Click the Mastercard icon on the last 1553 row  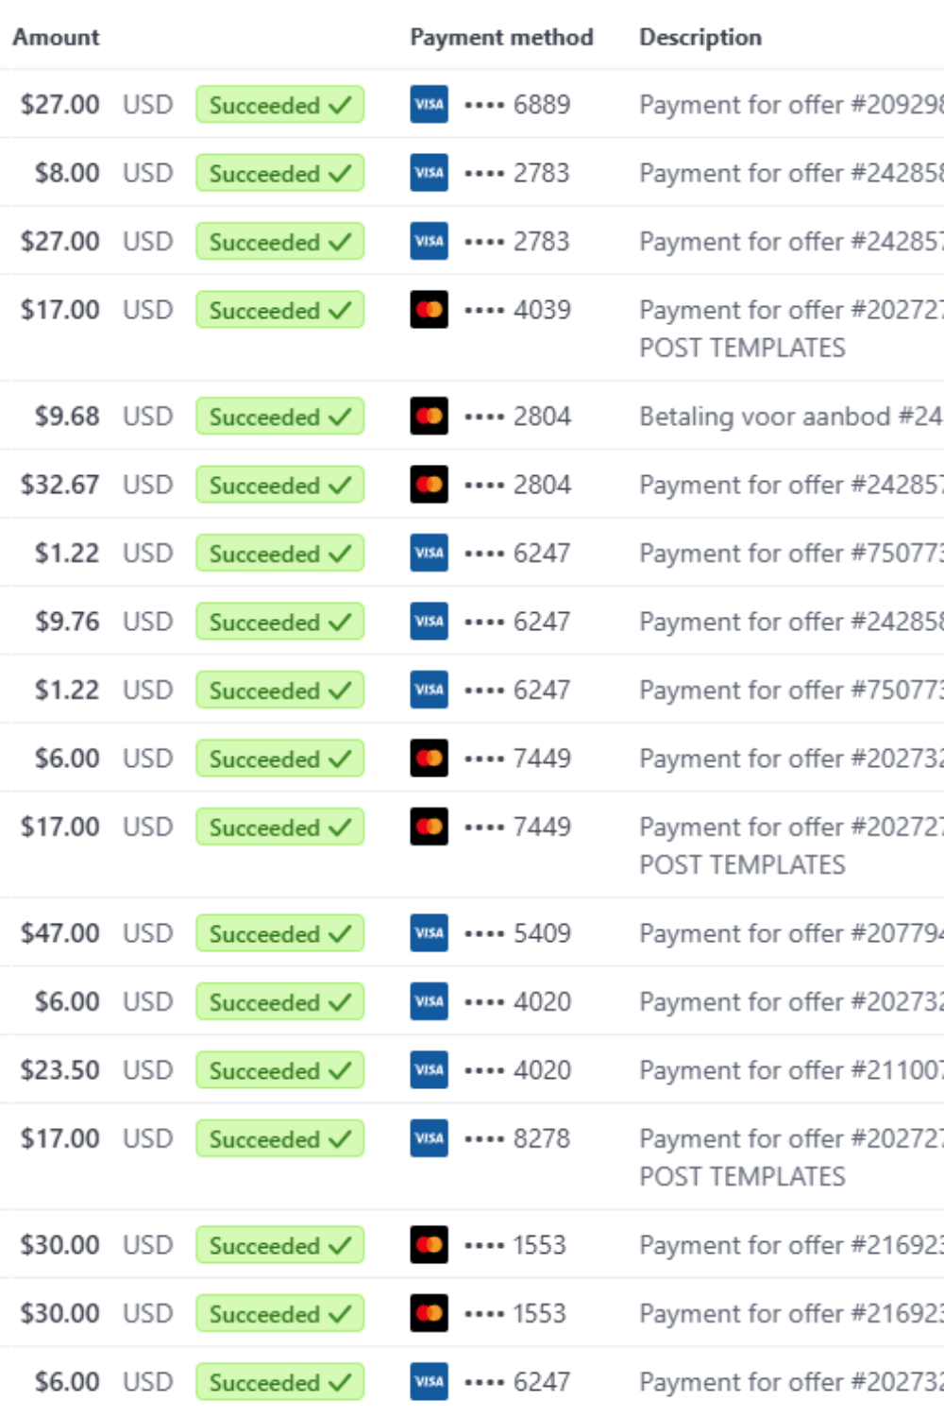click(430, 1313)
